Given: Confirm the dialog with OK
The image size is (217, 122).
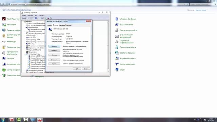Looking at the screenshot, I should pyautogui.click(x=77, y=69).
